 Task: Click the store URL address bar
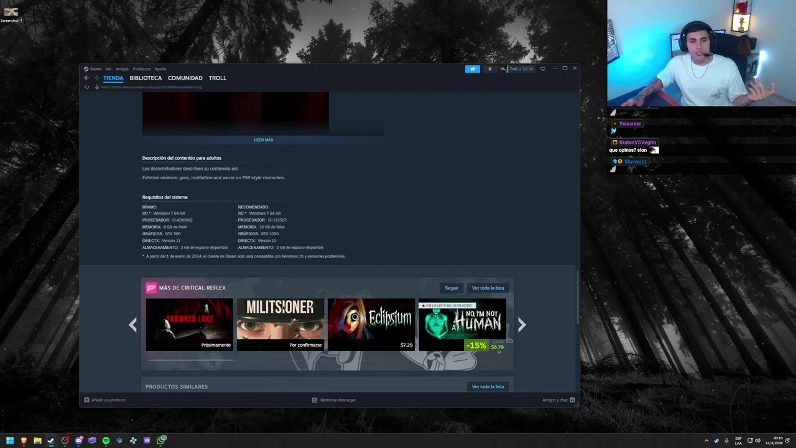point(152,87)
